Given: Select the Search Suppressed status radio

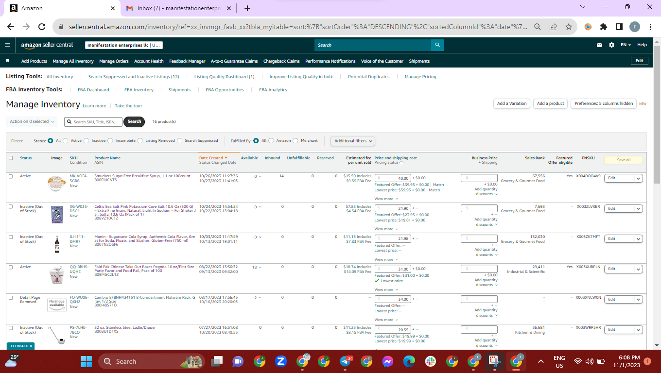Looking at the screenshot, I should [x=180, y=141].
